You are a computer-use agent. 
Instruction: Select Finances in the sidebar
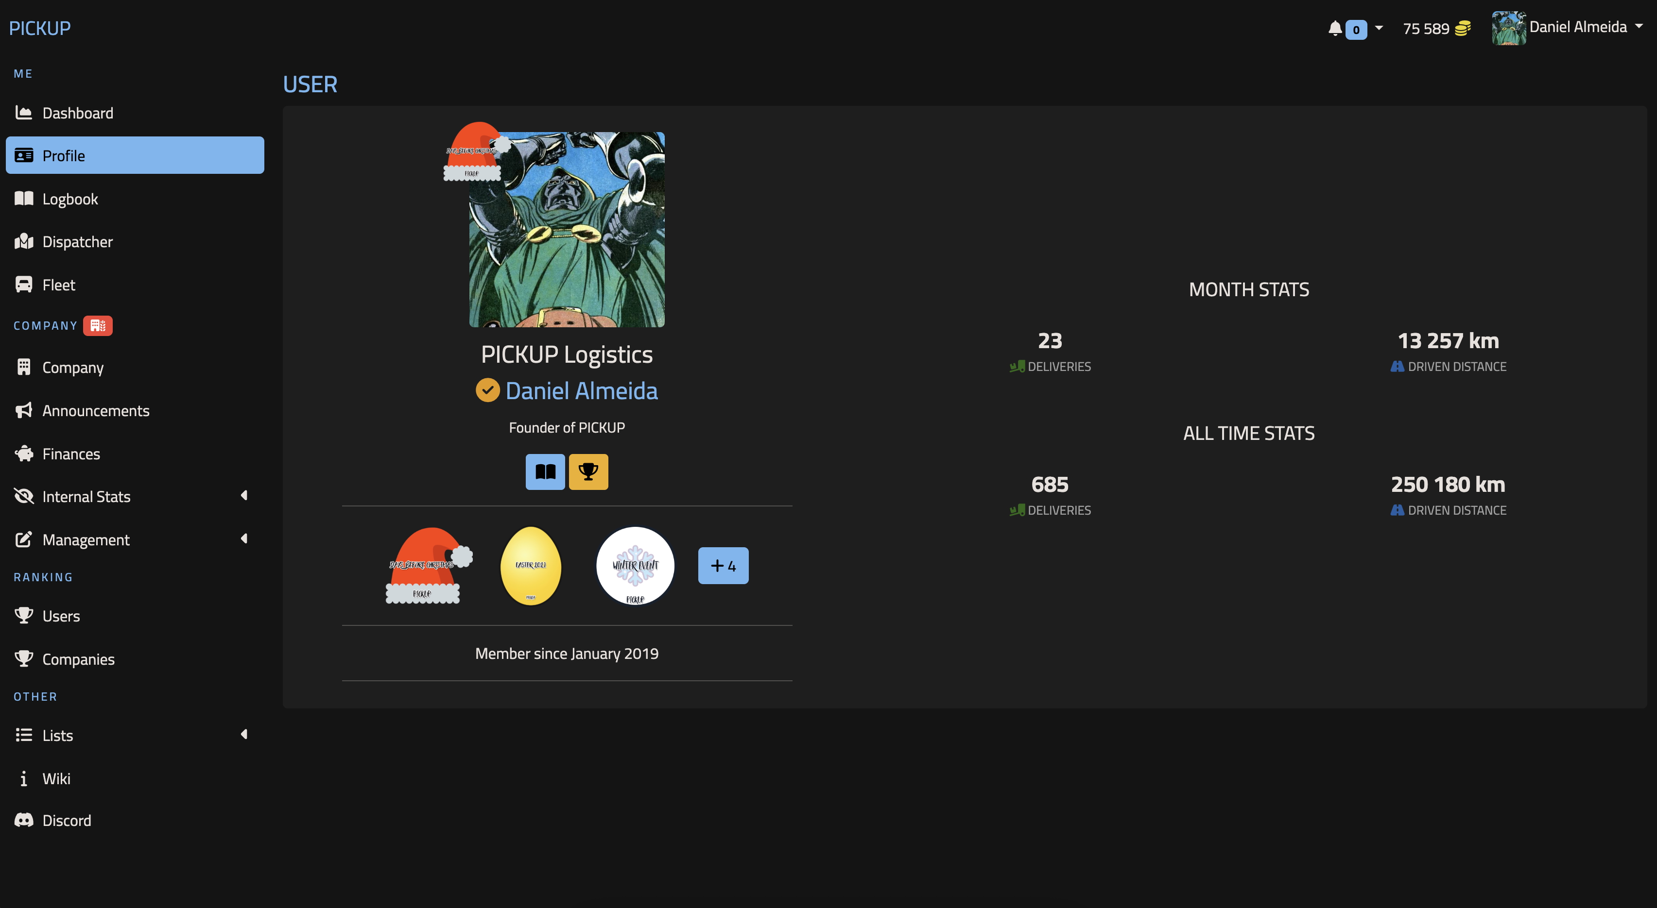pyautogui.click(x=71, y=454)
